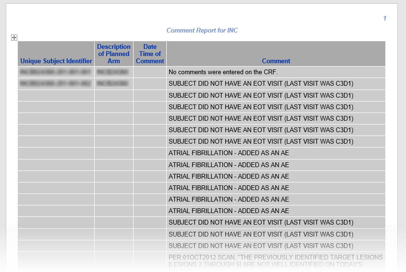Click empty date time cell beside 'No comments' row

(150, 72)
